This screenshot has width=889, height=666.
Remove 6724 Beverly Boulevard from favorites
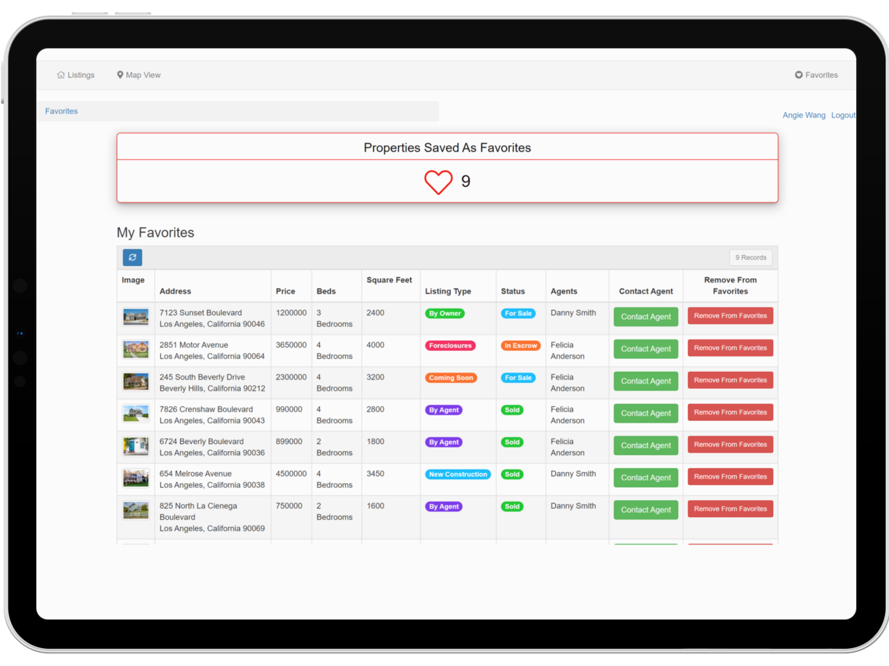[730, 444]
